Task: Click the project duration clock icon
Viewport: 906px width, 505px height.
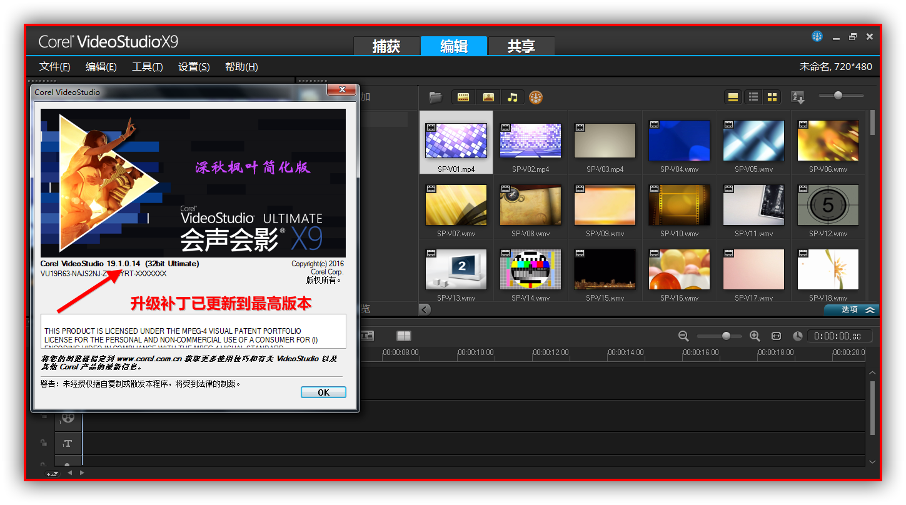Action: [x=797, y=336]
